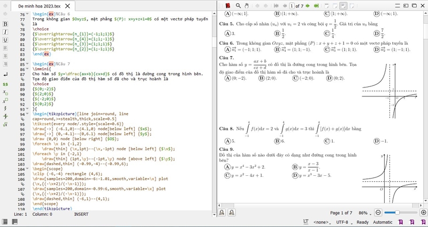
Task: Apply underline using the U icon
Action: pyautogui.click(x=5, y=40)
